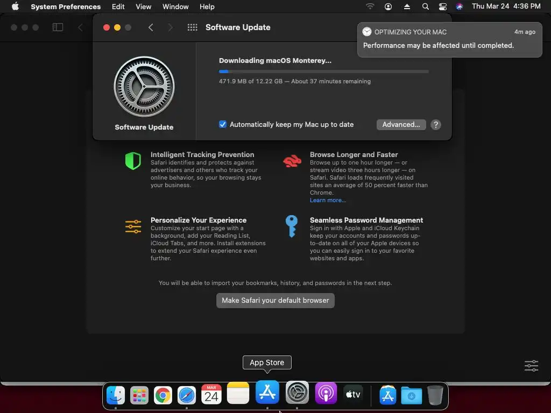This screenshot has width=551, height=413.
Task: Toggle the Safari sidebar icon
Action: pyautogui.click(x=58, y=27)
